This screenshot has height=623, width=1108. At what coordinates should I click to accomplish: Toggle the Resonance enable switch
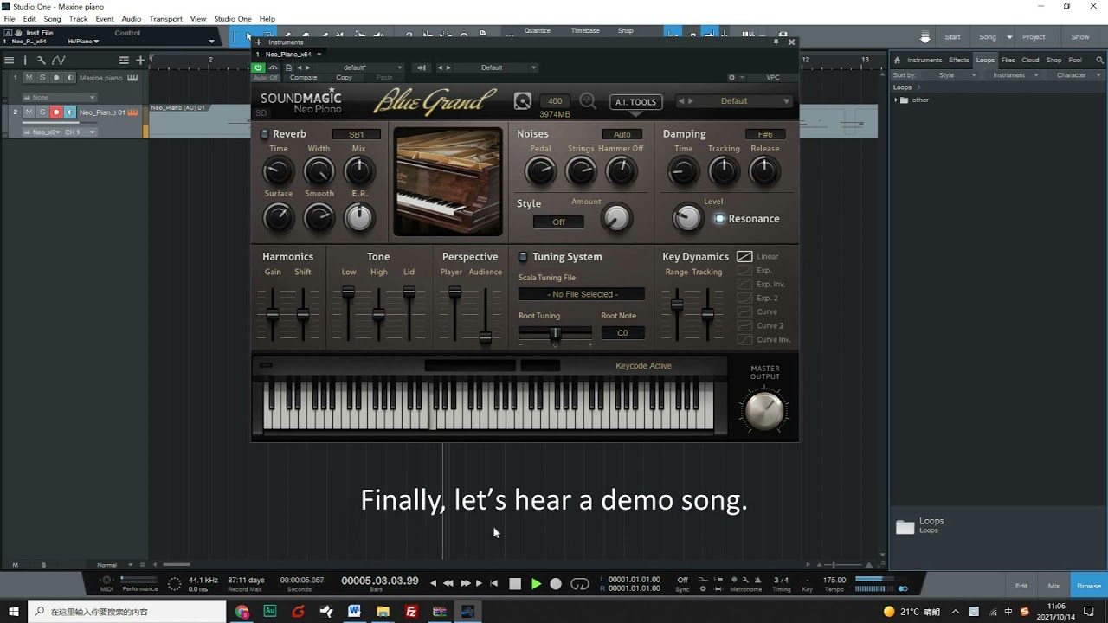[719, 219]
